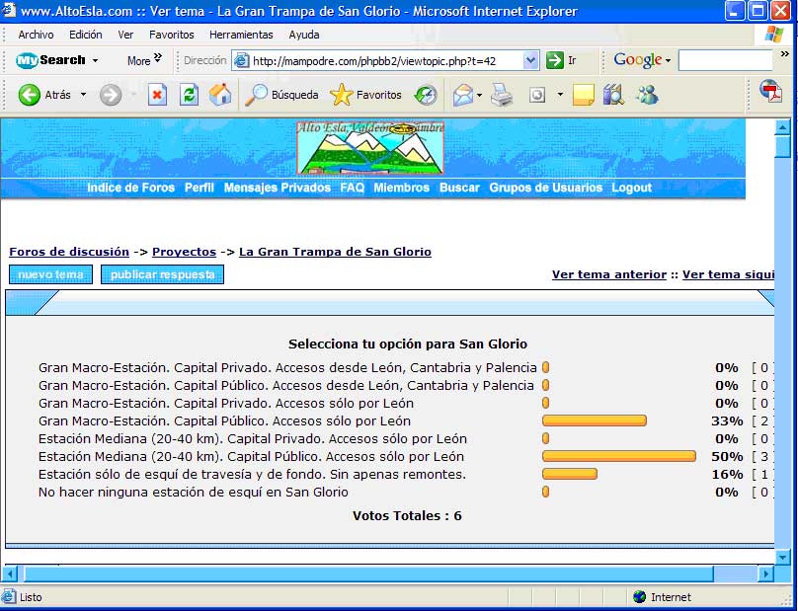Viewport: 798px width, 611px height.
Task: Click the Home page icon
Action: tap(220, 95)
